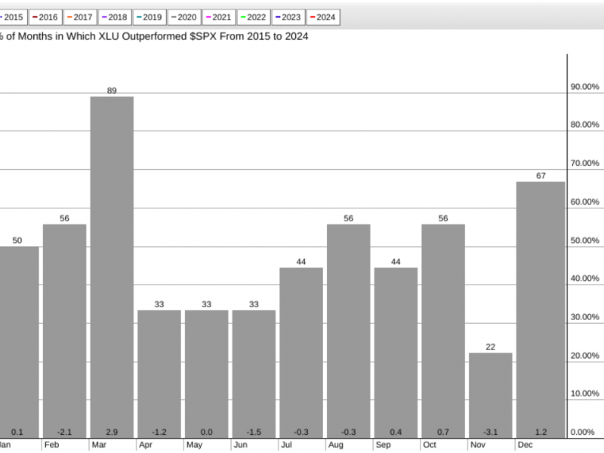Click the -1.5 value in June bar
The height and width of the screenshot is (453, 604).
[254, 432]
